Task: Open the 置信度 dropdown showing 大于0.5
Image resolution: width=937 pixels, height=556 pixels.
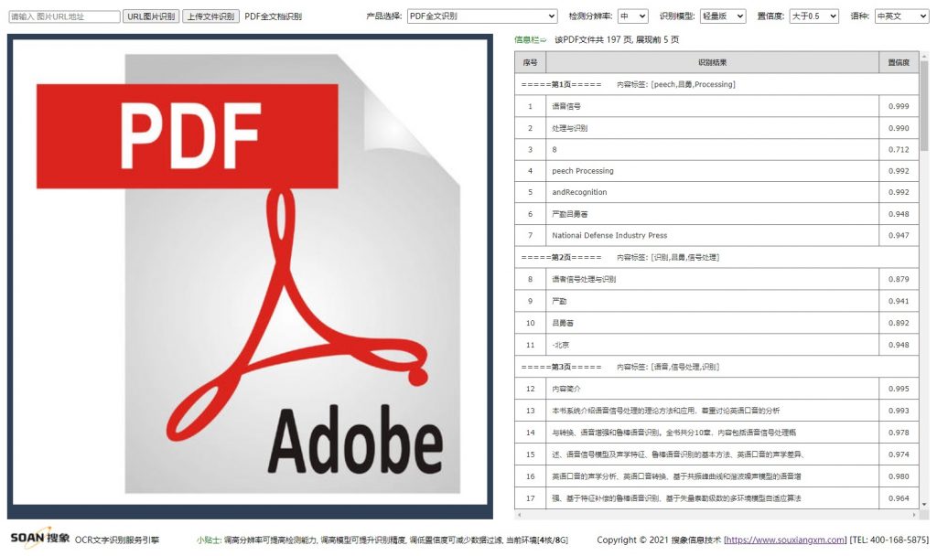Action: point(813,16)
